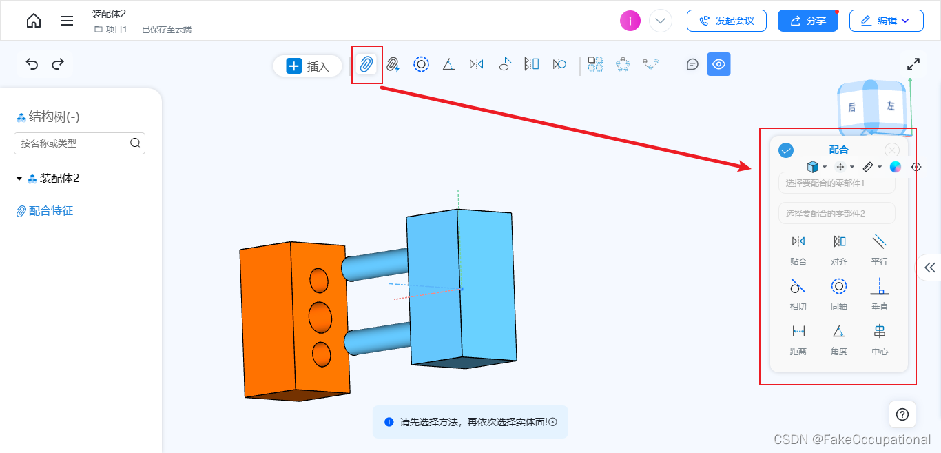Screen dimensions: 941x453
Task: Choose the 中心 center mate type
Action: 880,339
